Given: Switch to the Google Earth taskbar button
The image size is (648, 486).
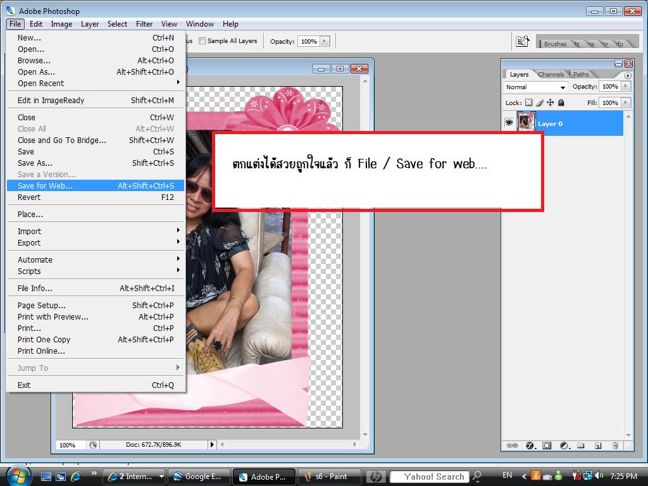Looking at the screenshot, I should tap(199, 477).
